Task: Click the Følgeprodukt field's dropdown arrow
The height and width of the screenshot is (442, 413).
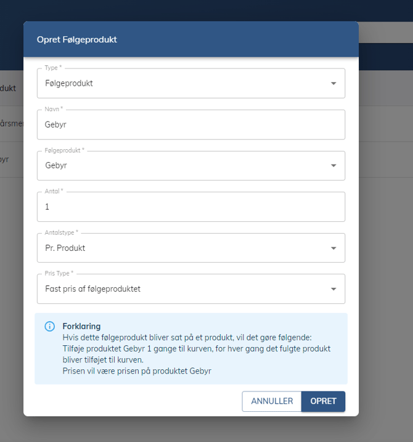Action: pos(333,166)
